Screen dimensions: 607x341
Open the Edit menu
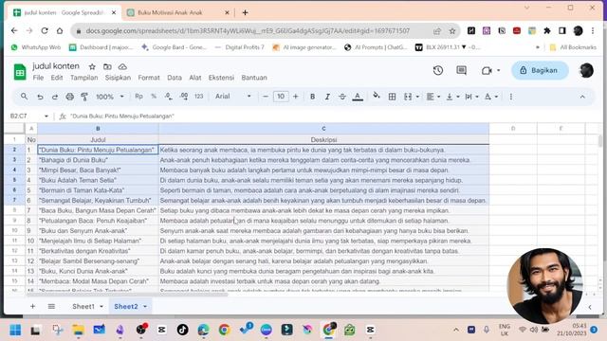[57, 78]
